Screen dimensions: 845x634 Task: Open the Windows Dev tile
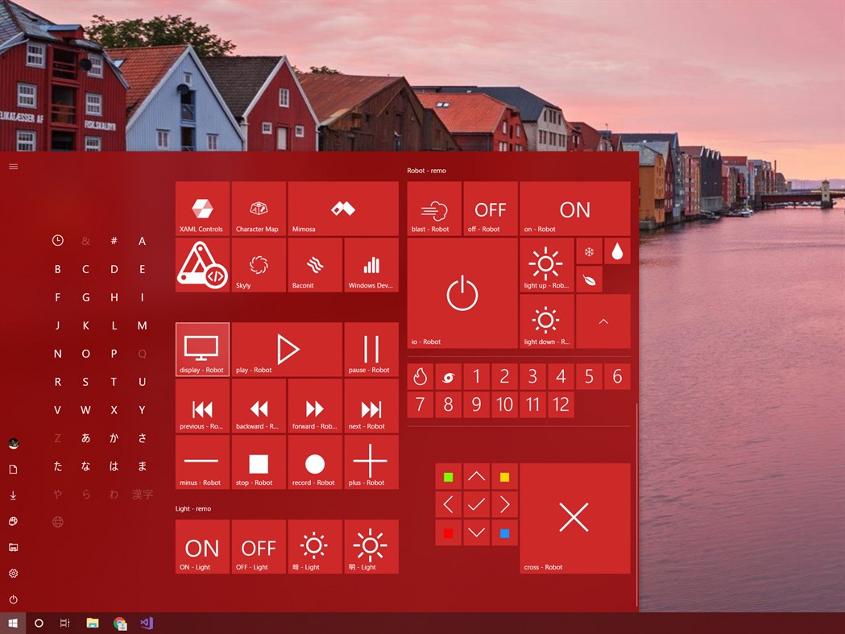pos(371,265)
